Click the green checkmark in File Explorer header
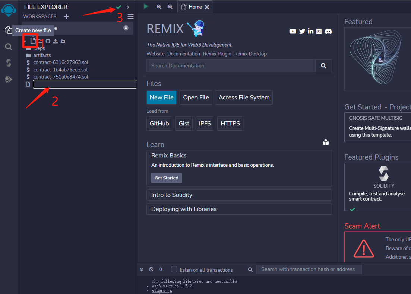The height and width of the screenshot is (294, 411). [x=119, y=7]
